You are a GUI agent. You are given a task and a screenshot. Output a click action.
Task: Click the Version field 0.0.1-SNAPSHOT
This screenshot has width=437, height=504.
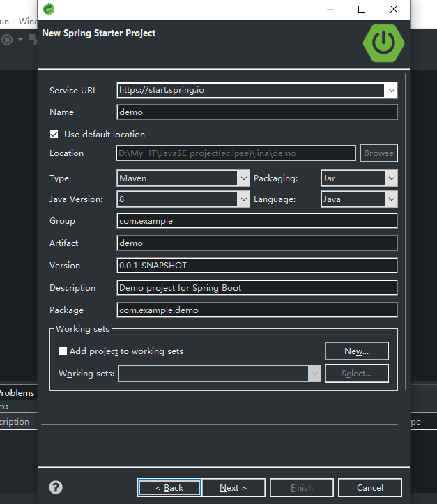point(257,265)
